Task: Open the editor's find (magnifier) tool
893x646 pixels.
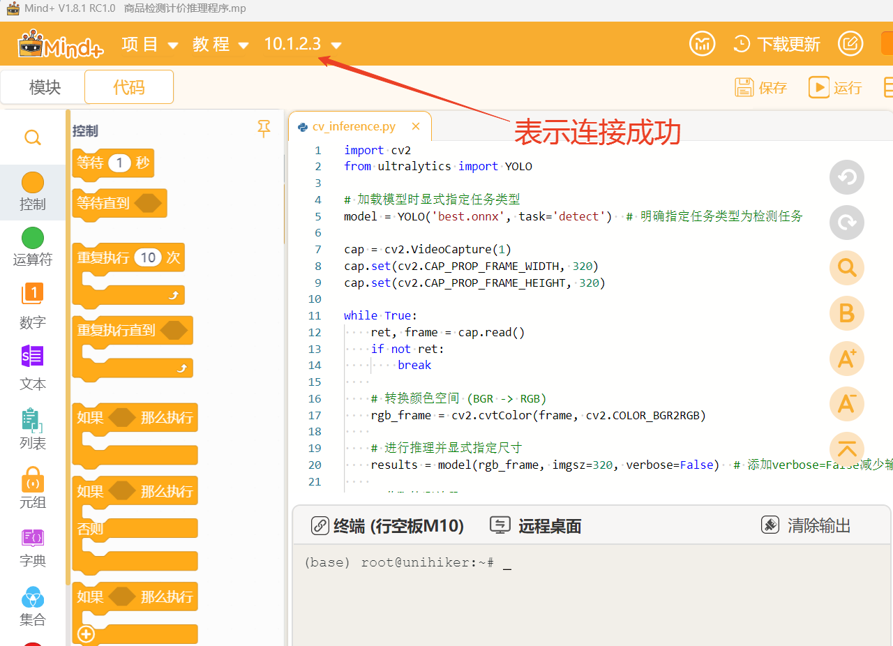Action: pyautogui.click(x=847, y=268)
